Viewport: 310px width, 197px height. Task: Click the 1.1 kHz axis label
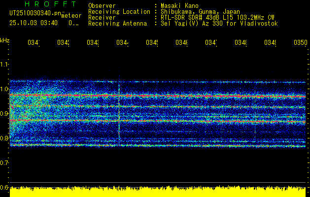click(4, 64)
